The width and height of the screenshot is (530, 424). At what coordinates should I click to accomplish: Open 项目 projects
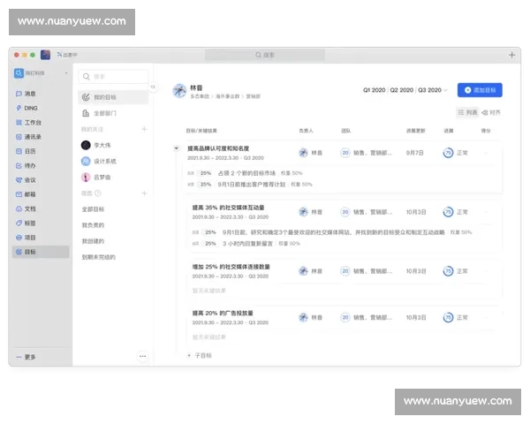[26, 238]
